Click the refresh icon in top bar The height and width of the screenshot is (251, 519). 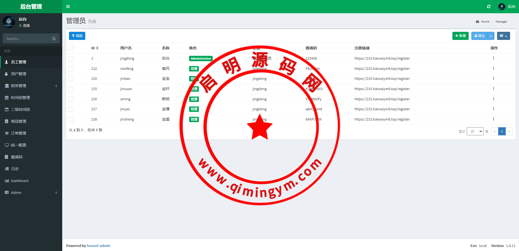click(489, 6)
